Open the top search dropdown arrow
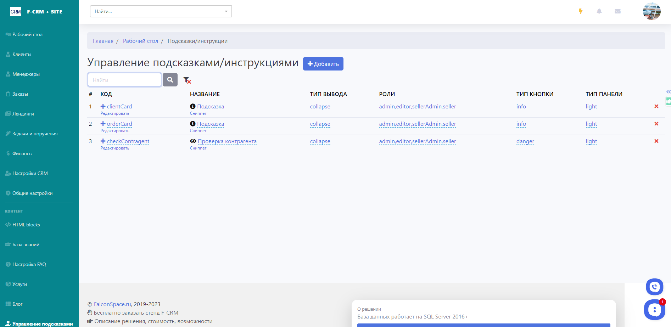 pos(226,11)
